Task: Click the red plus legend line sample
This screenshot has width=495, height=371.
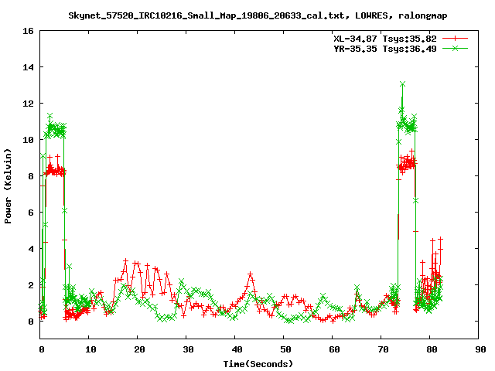Action: (455, 39)
